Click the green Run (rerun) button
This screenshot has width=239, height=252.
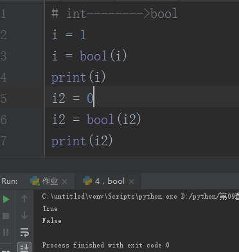pos(6,199)
